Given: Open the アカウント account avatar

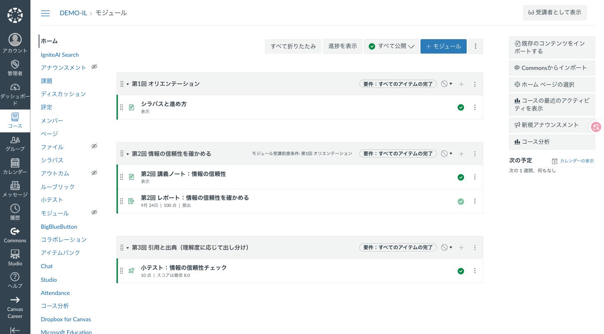Looking at the screenshot, I should click(x=15, y=39).
